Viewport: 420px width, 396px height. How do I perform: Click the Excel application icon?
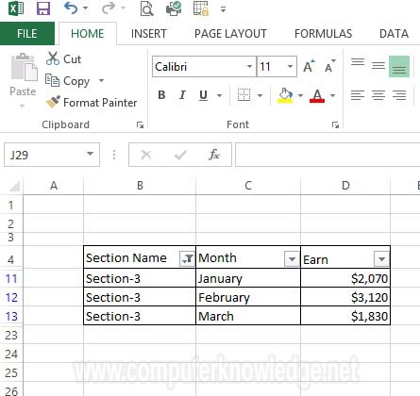[x=16, y=8]
